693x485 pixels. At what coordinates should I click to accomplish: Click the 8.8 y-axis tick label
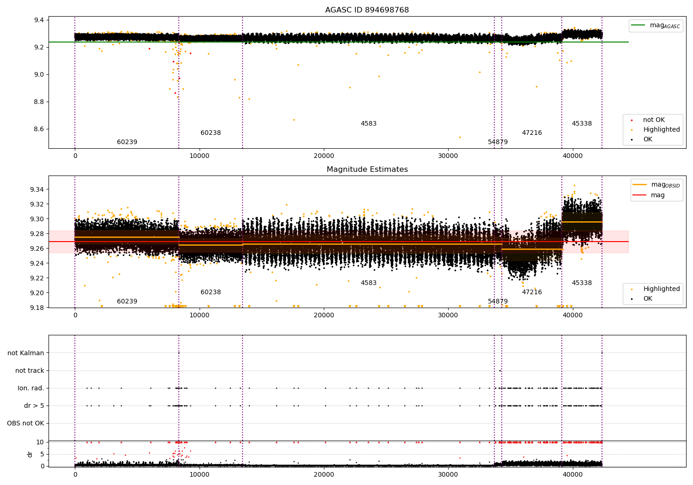point(39,102)
